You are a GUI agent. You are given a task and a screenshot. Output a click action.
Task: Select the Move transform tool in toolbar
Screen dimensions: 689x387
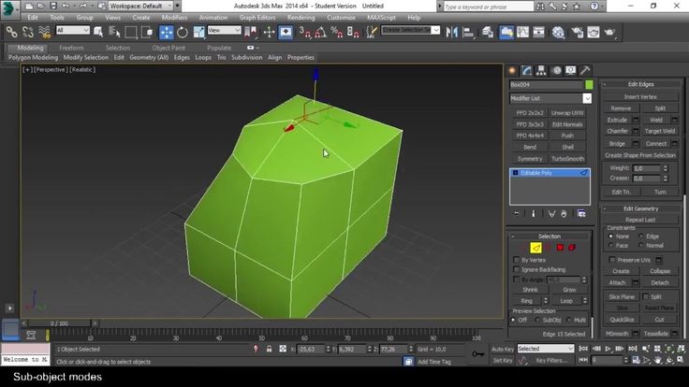[x=168, y=31]
